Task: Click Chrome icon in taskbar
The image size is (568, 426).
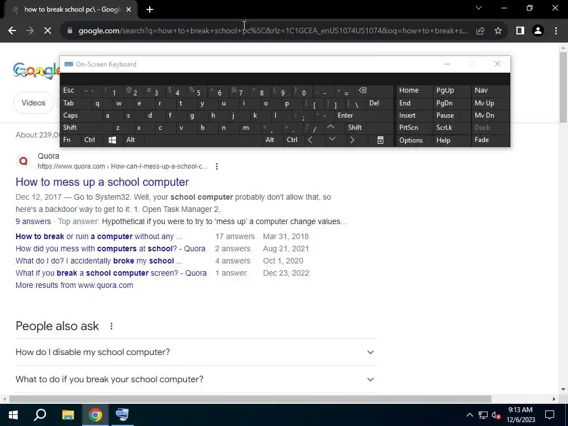Action: pos(95,414)
